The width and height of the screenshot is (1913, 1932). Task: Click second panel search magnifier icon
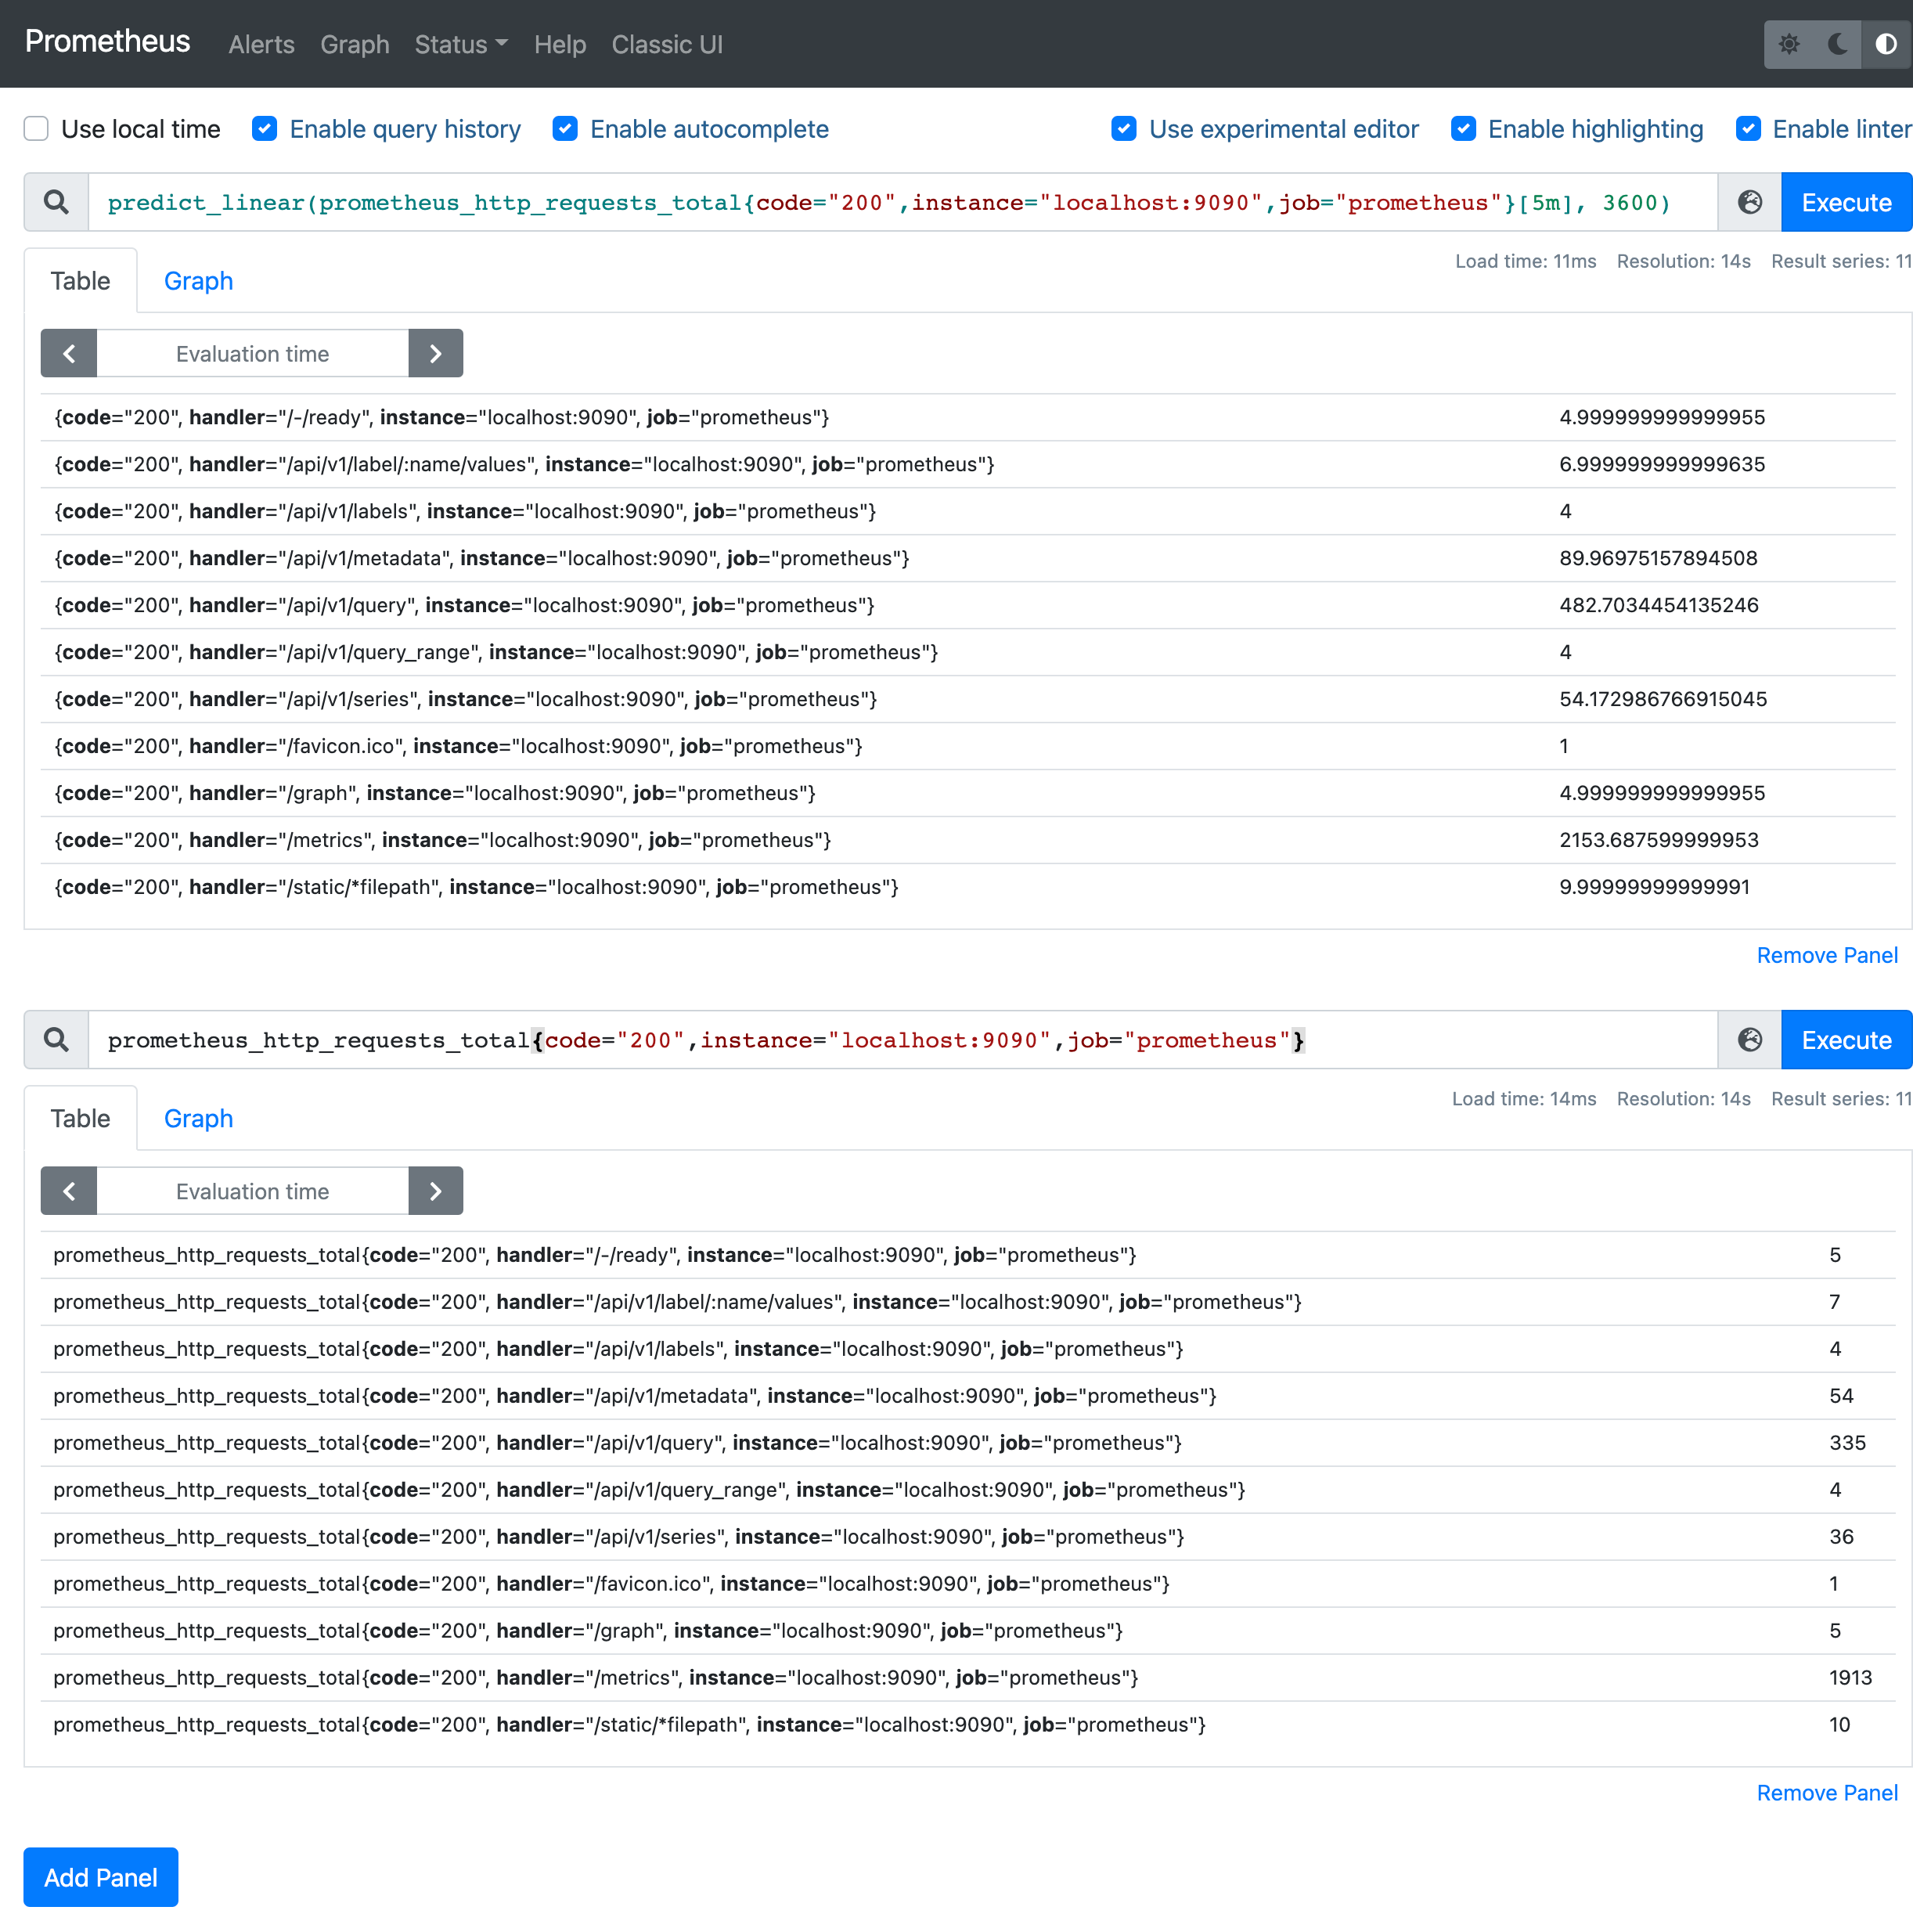(x=57, y=1040)
